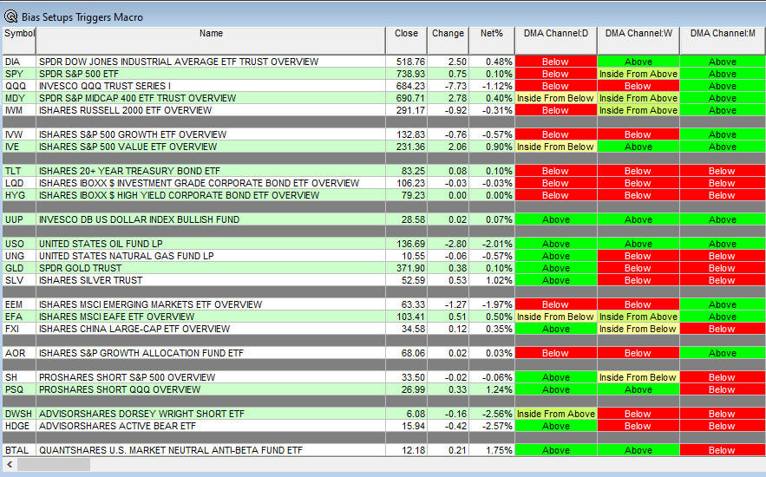Select the UNG symbol cell

[x=19, y=256]
